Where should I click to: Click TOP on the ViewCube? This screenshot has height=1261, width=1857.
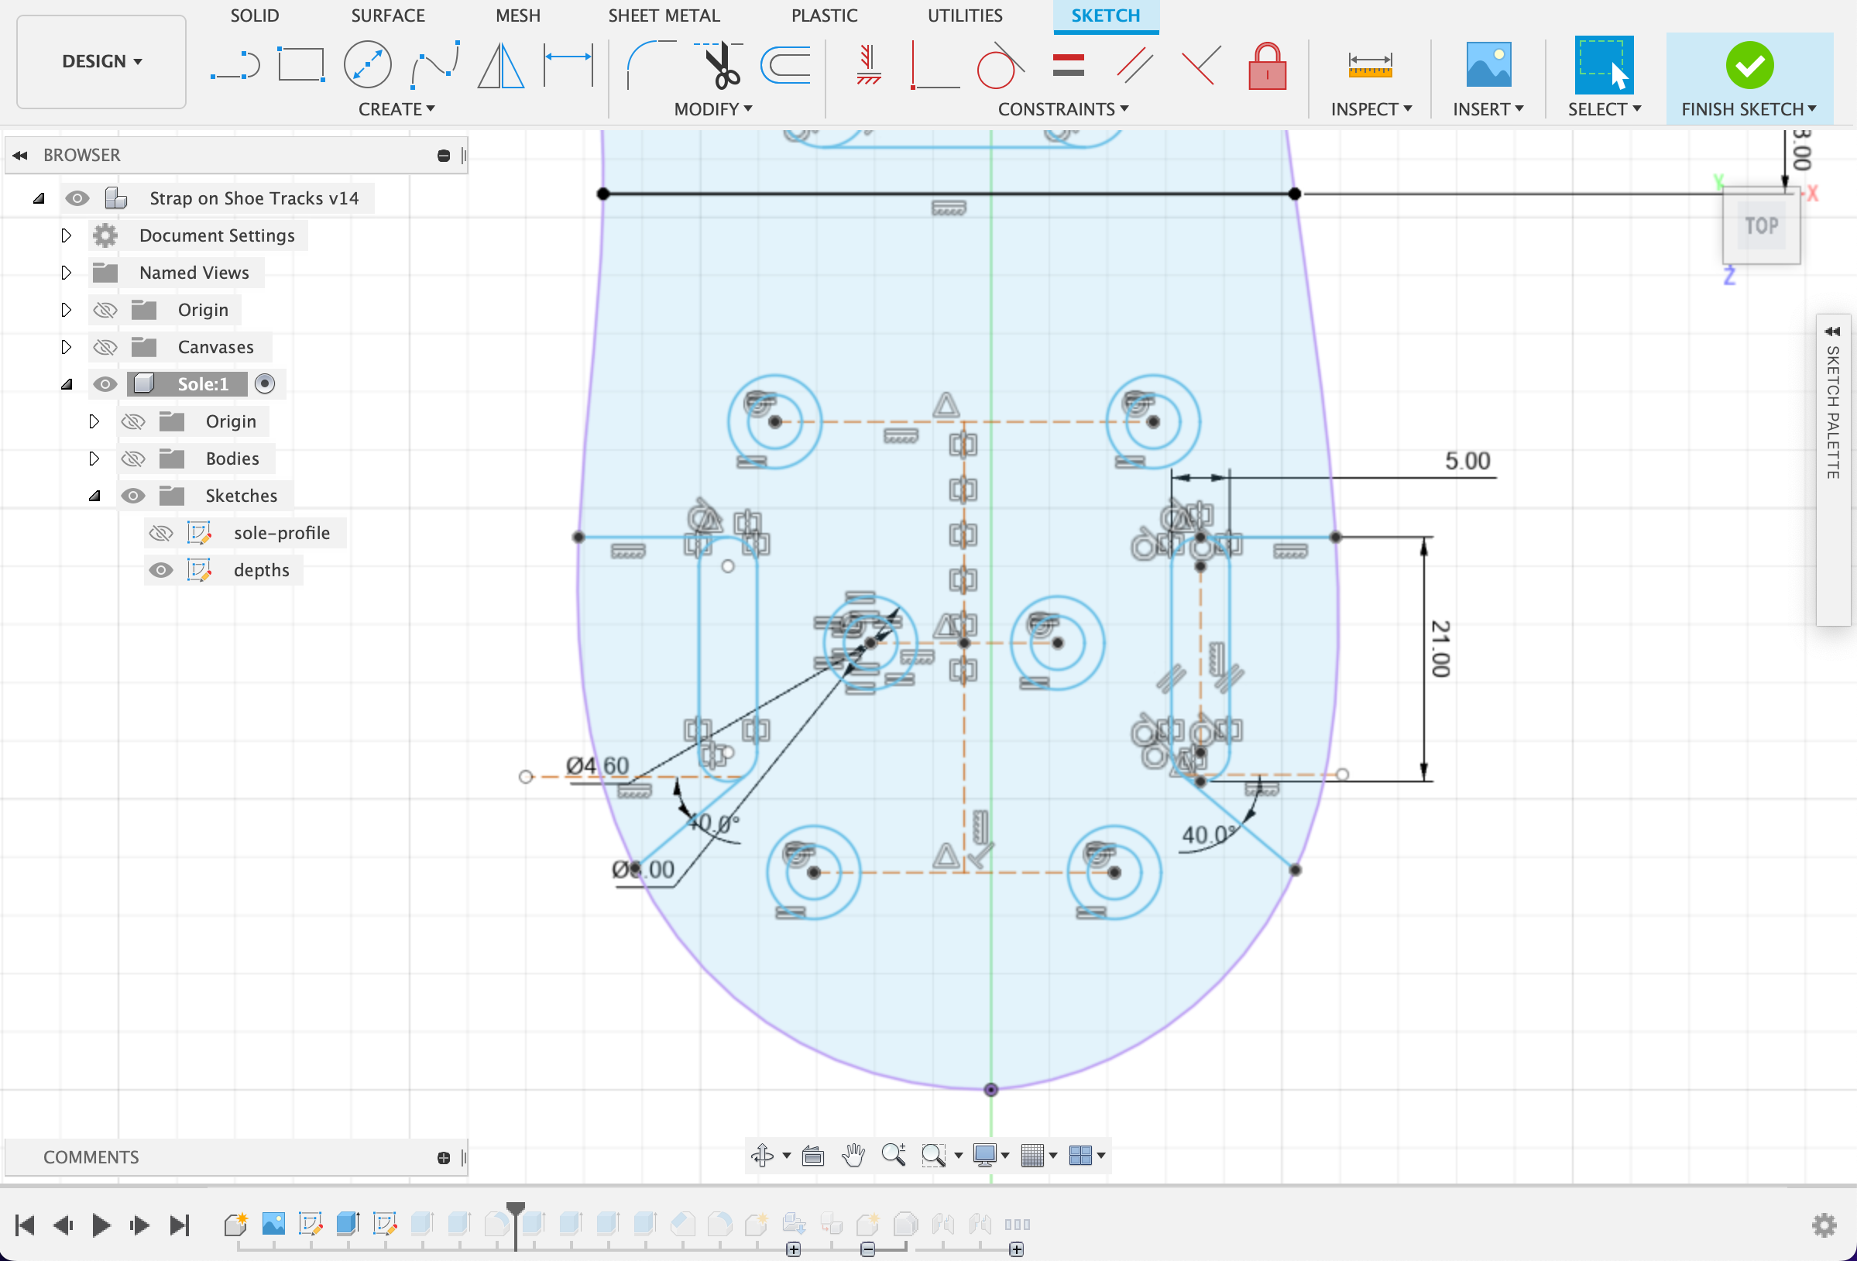tap(1762, 226)
